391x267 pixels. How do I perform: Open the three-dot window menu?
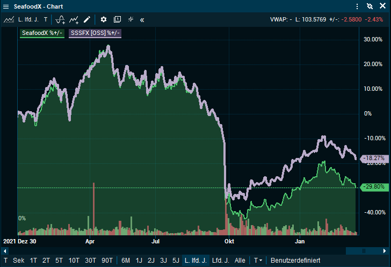pyautogui.click(x=358, y=6)
